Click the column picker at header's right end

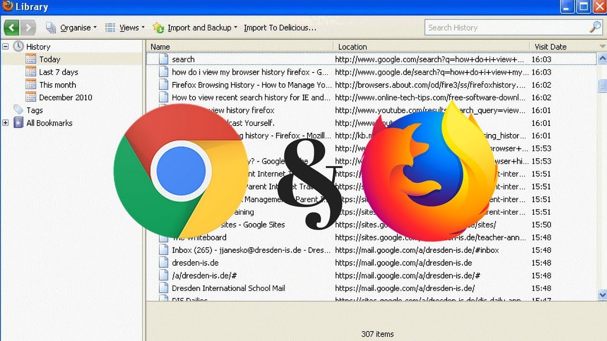tap(602, 46)
